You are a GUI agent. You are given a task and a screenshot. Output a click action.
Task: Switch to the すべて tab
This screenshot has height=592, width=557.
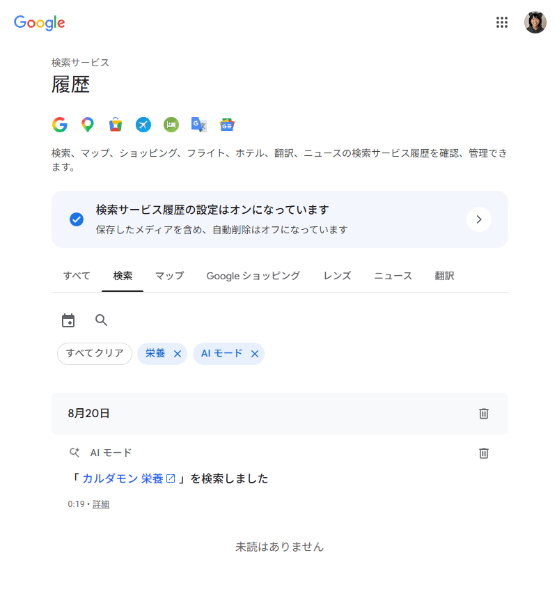coord(77,276)
